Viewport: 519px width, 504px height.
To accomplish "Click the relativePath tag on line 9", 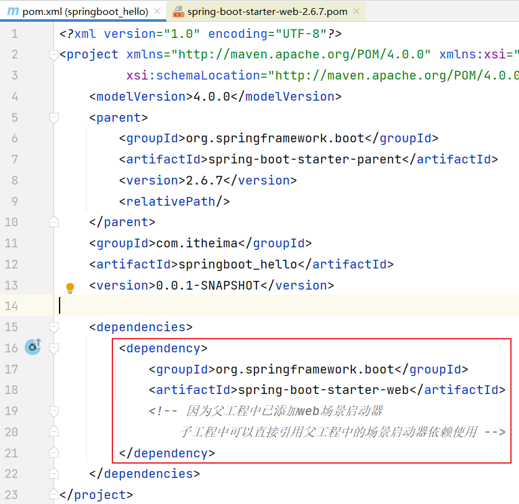I will point(174,201).
